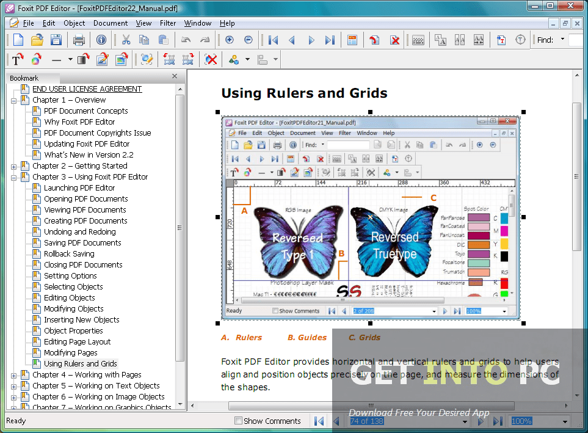Jump to first page from top toolbar
This screenshot has width=588, height=433.
(274, 40)
